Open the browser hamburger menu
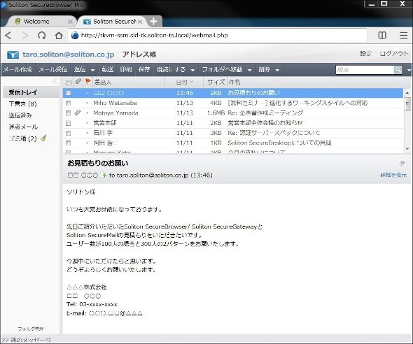 pos(403,35)
